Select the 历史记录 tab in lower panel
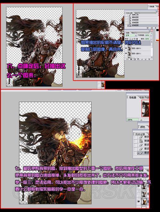 tap(140, 134)
